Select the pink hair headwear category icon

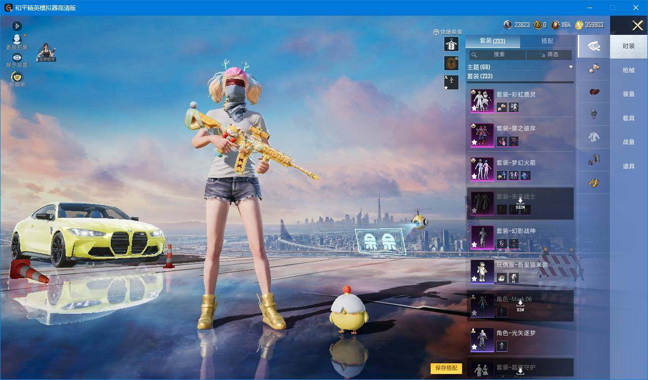click(x=593, y=69)
